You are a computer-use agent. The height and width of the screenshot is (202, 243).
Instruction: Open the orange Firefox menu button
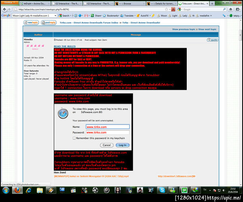click(x=10, y=3)
